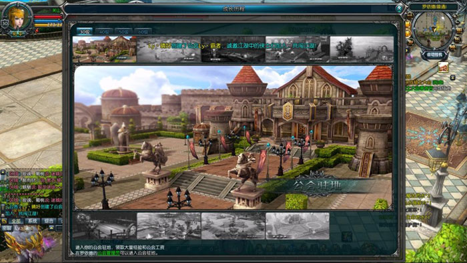Click the lowest round icon right of minimap
467x263 pixels.
(453, 47)
